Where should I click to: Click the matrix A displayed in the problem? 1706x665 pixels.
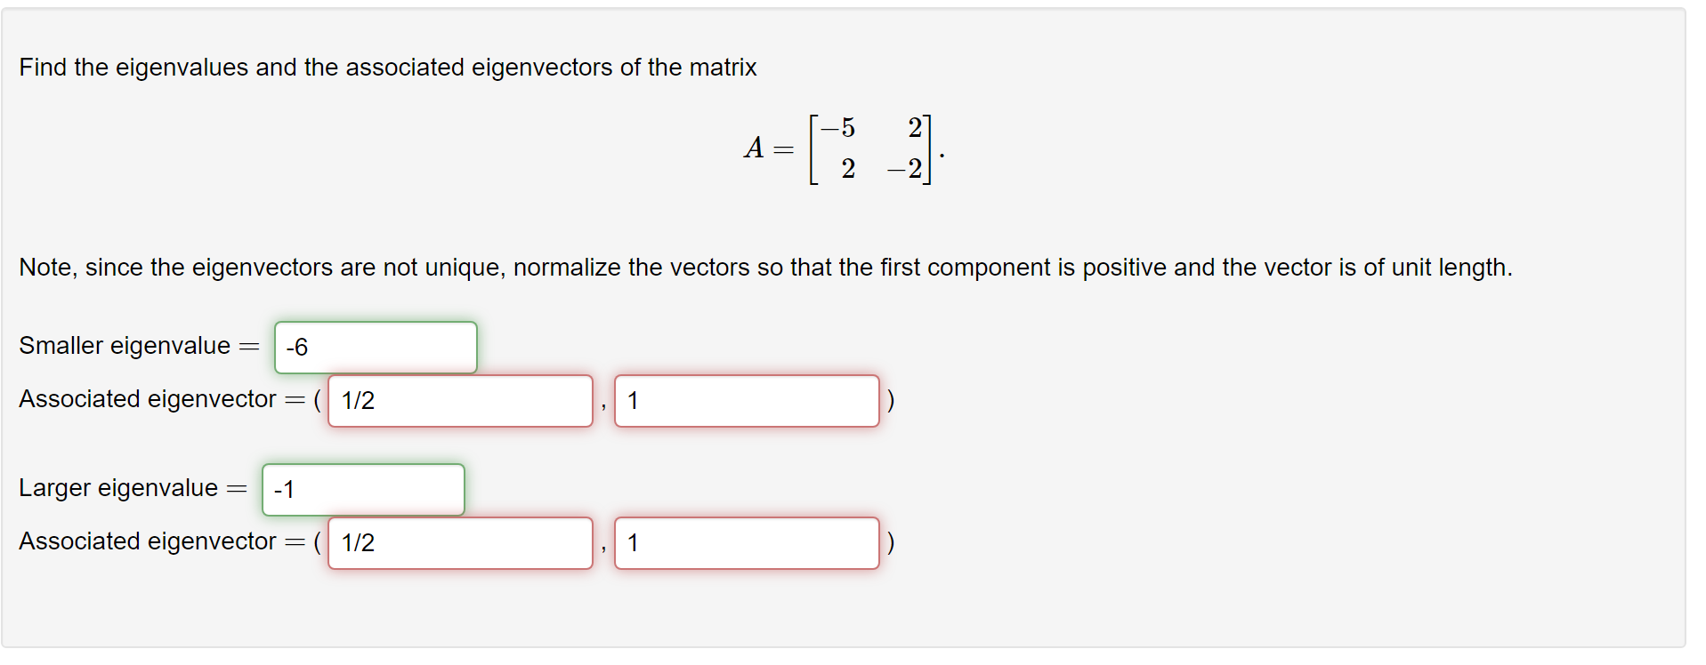pyautogui.click(x=841, y=147)
